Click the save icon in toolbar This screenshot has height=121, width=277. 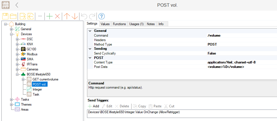coord(5,16)
